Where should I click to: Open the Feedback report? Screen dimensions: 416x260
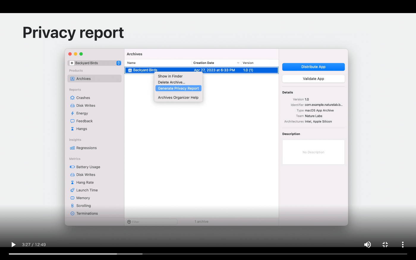pos(94,121)
